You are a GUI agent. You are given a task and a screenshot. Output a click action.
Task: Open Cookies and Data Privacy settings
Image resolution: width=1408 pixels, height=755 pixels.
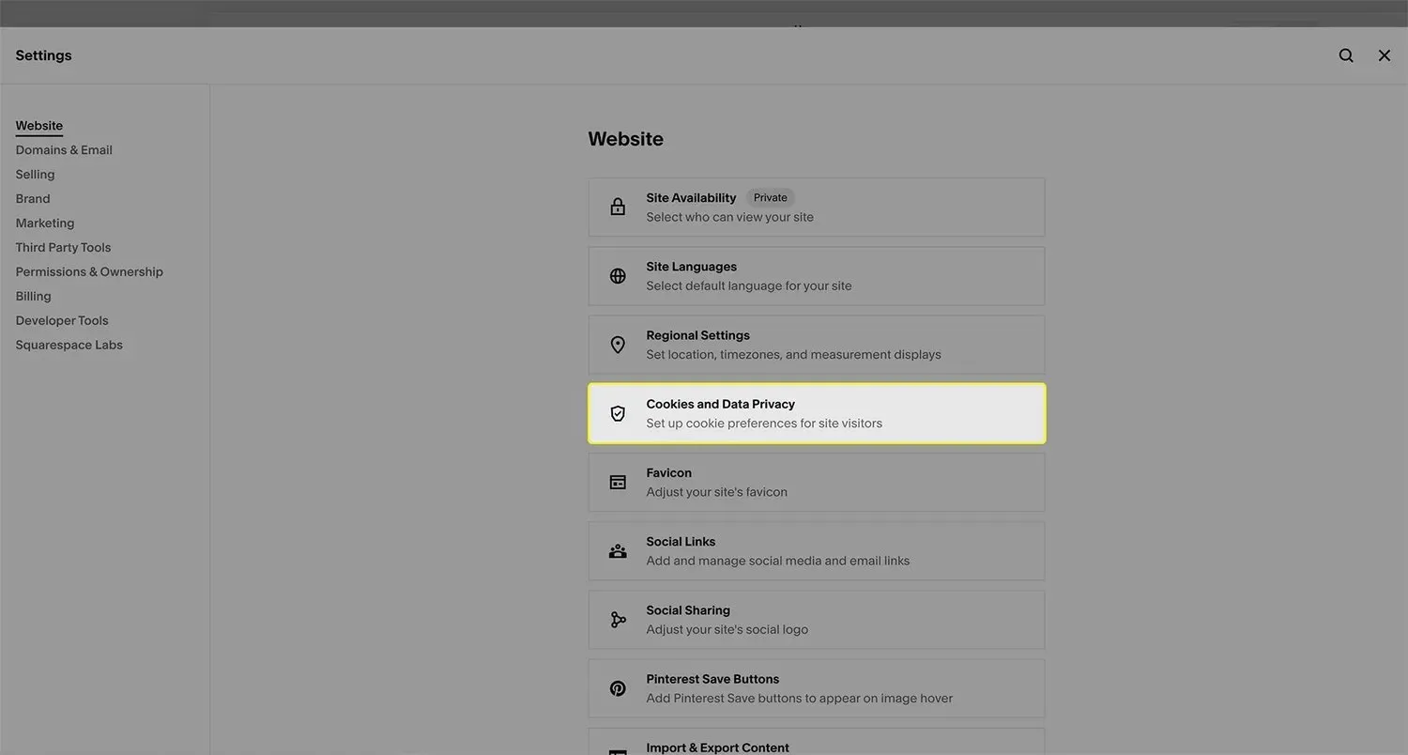[x=817, y=413]
